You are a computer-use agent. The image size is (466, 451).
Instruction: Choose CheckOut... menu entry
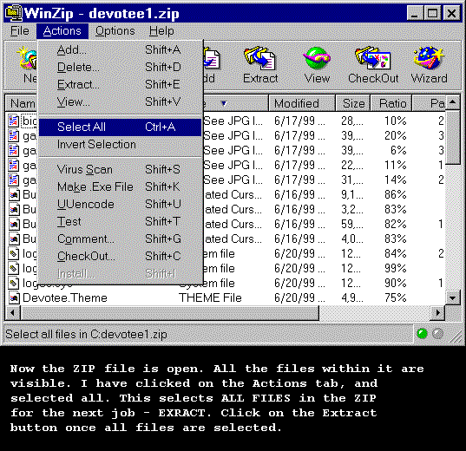click(121, 256)
